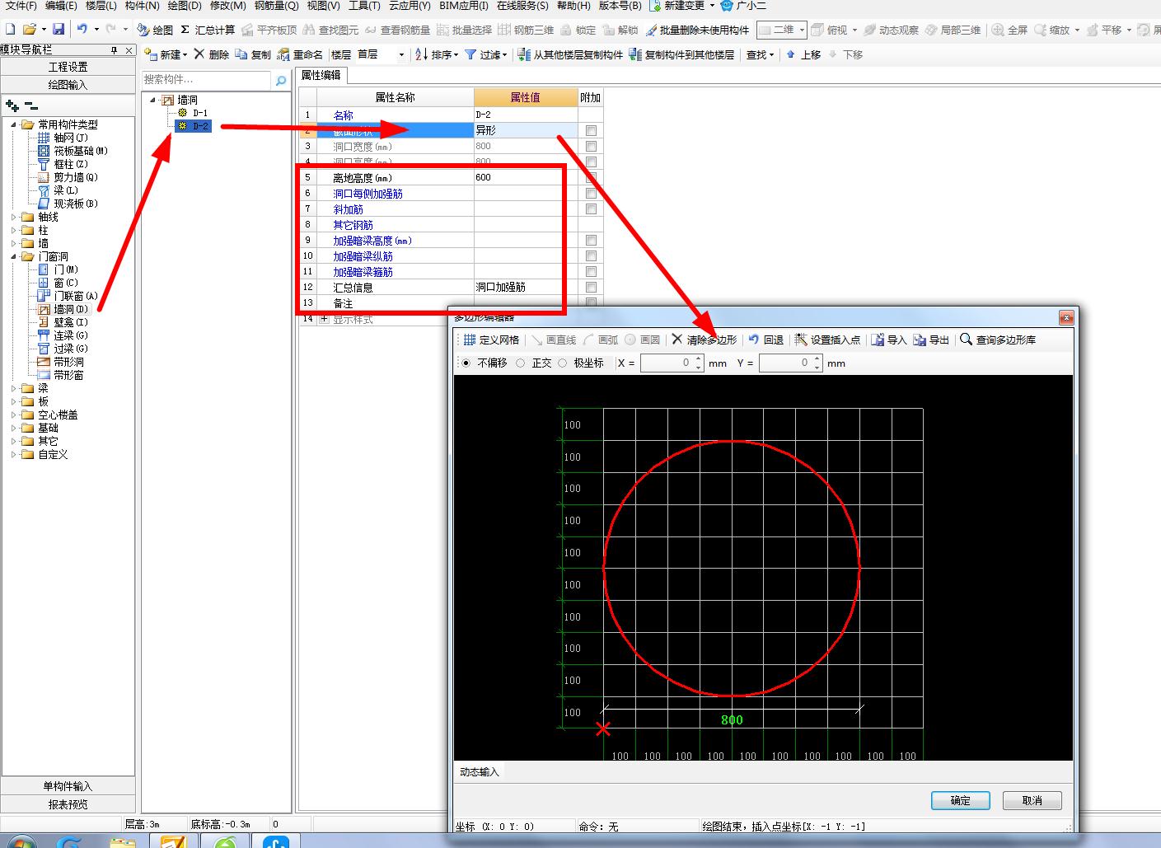The image size is (1161, 848).
Task: Select the 不偏移 radio button
Action: [x=466, y=363]
